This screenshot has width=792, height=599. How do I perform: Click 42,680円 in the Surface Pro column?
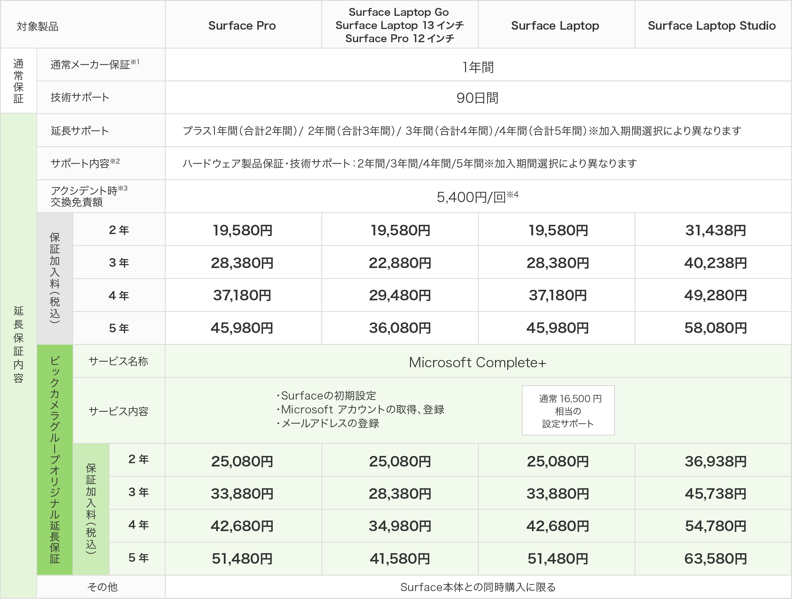click(x=242, y=526)
